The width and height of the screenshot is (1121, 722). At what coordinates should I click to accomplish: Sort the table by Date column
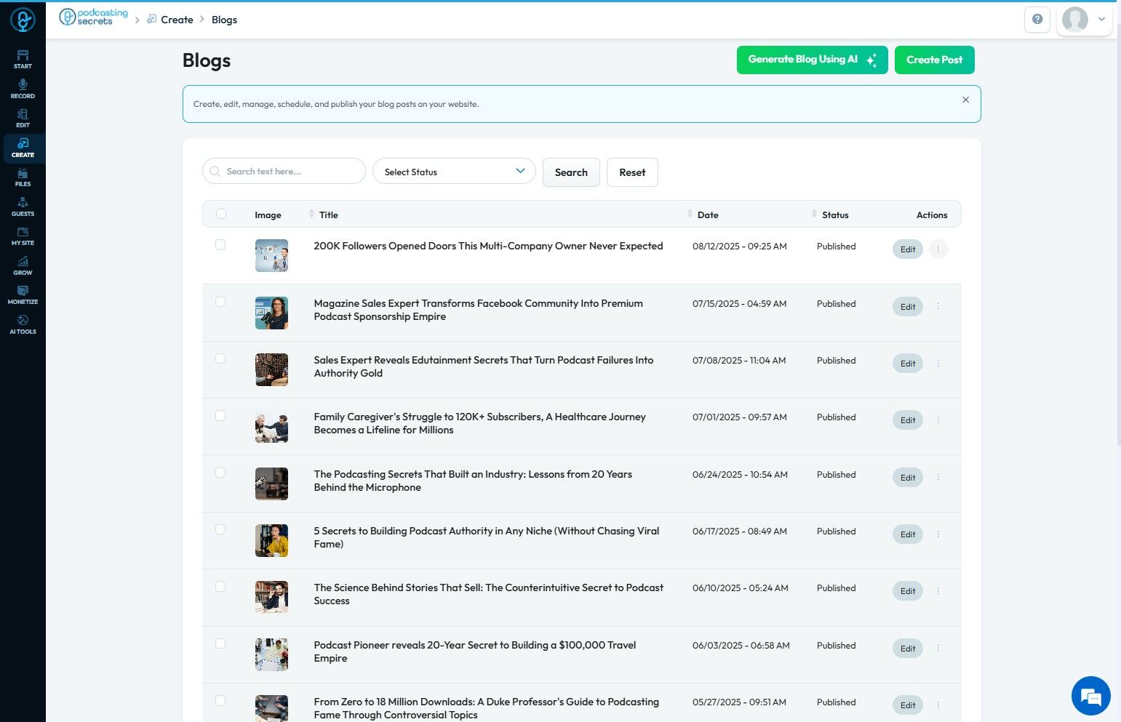click(x=707, y=214)
